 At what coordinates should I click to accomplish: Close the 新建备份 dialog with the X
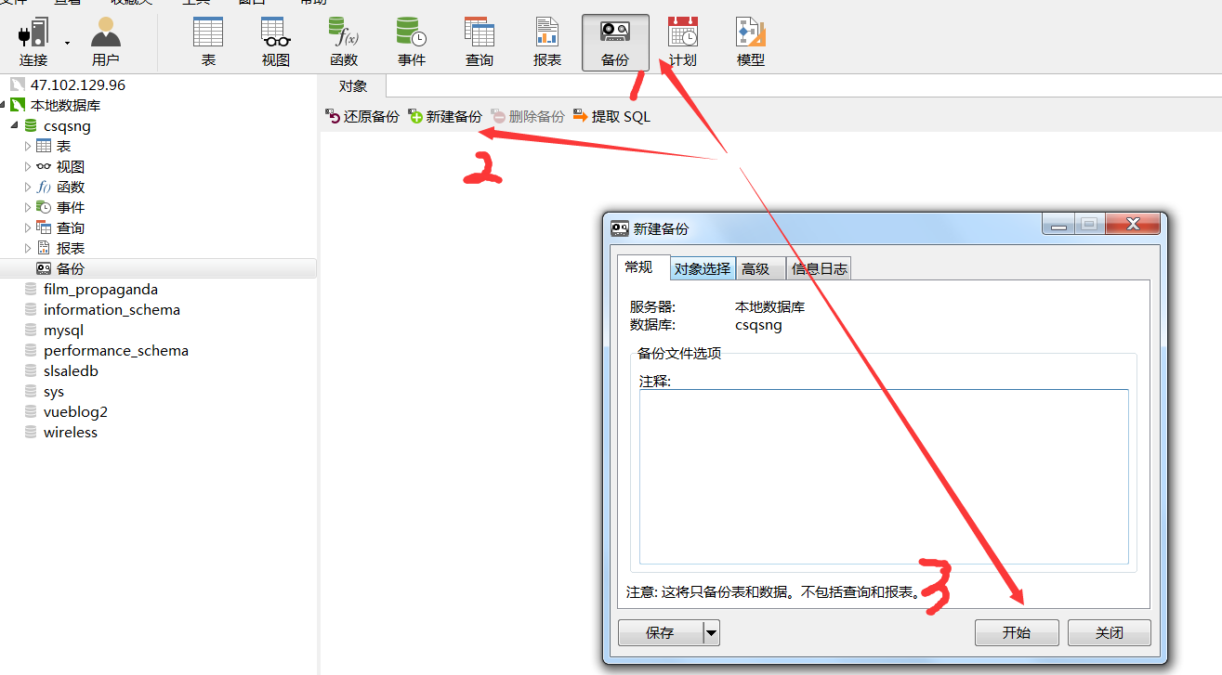(1133, 224)
